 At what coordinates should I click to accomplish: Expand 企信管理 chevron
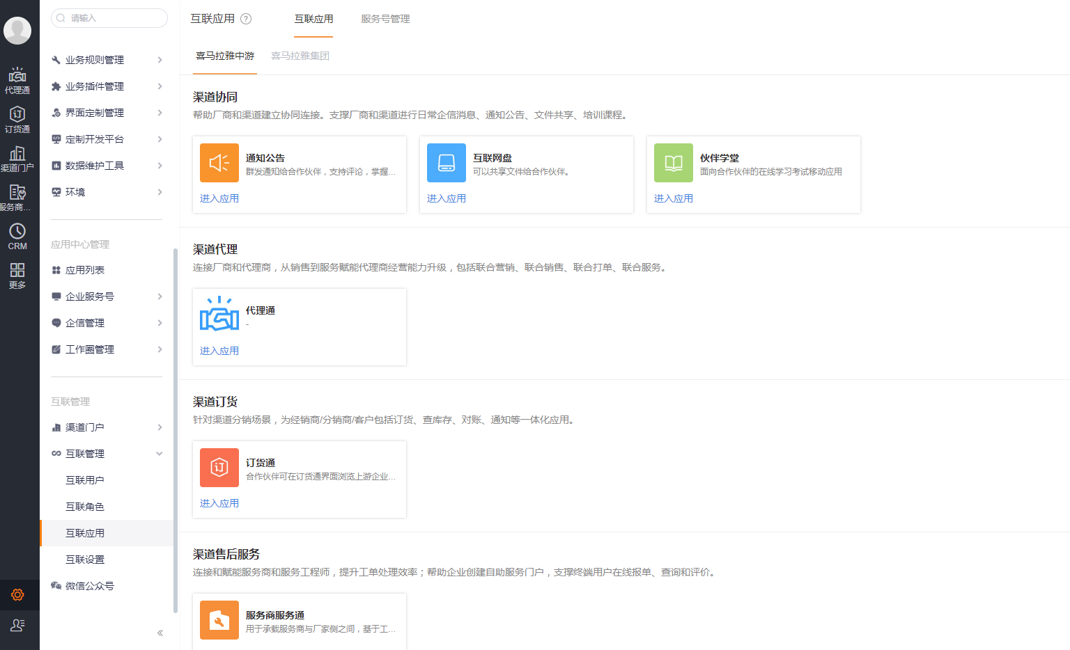(160, 323)
